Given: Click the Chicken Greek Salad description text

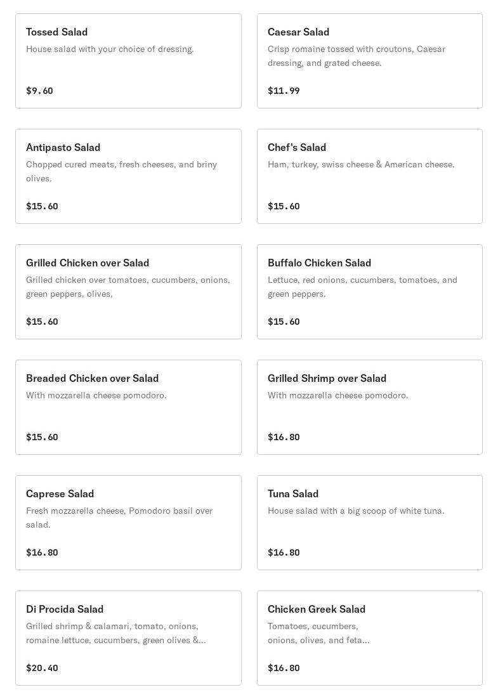Looking at the screenshot, I should 318,633.
